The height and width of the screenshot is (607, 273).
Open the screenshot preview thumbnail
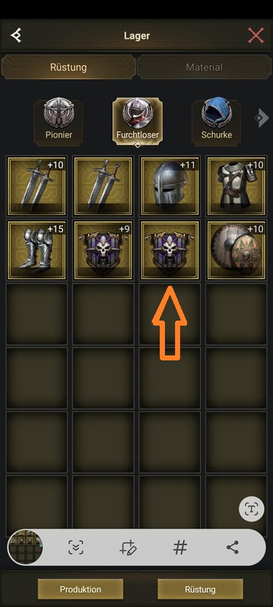pos(25,547)
